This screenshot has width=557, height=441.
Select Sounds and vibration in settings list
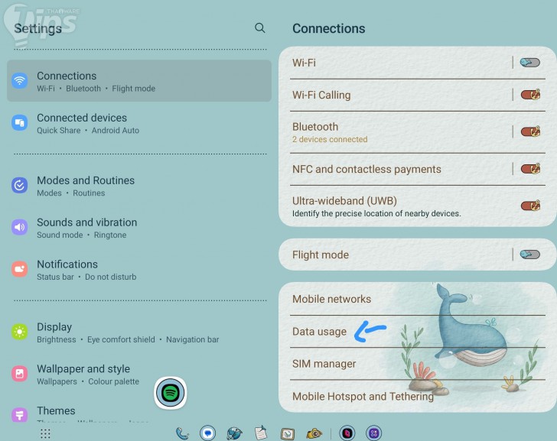click(x=139, y=228)
